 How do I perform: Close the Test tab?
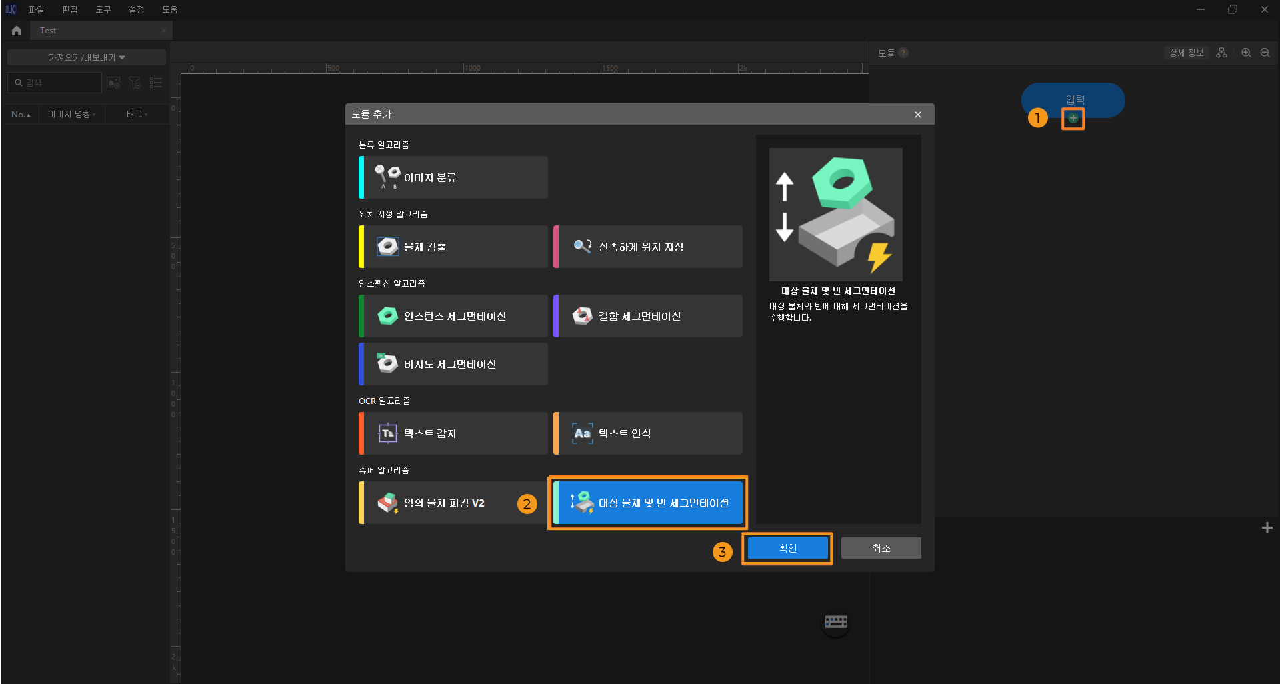(164, 31)
